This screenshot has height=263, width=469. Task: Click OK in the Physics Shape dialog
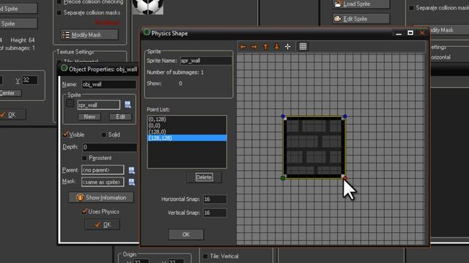(186, 235)
